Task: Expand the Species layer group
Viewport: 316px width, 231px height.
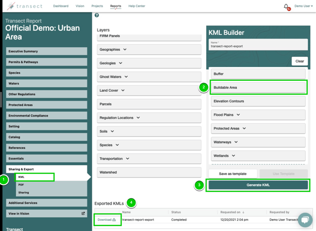Action: point(117,145)
